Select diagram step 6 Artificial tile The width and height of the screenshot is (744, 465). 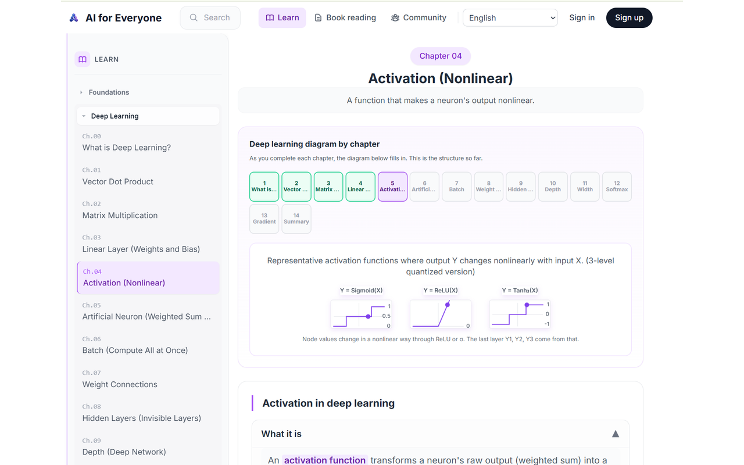coord(424,187)
